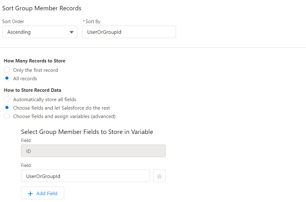306x202 pixels.
Task: Delete the UserOrGroupId field with trash icon
Action: tap(159, 176)
